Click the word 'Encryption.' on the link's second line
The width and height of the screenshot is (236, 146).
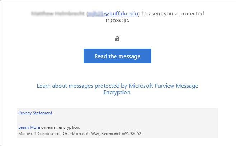click(117, 92)
